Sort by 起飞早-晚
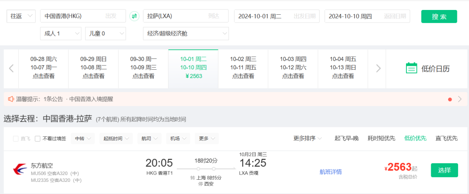 point(347,138)
